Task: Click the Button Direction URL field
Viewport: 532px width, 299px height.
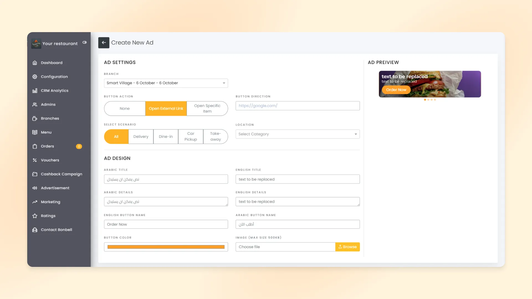Action: click(298, 106)
